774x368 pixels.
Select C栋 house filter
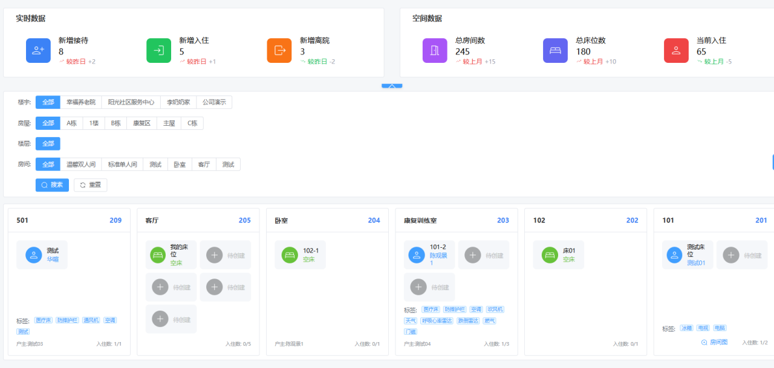coord(192,123)
